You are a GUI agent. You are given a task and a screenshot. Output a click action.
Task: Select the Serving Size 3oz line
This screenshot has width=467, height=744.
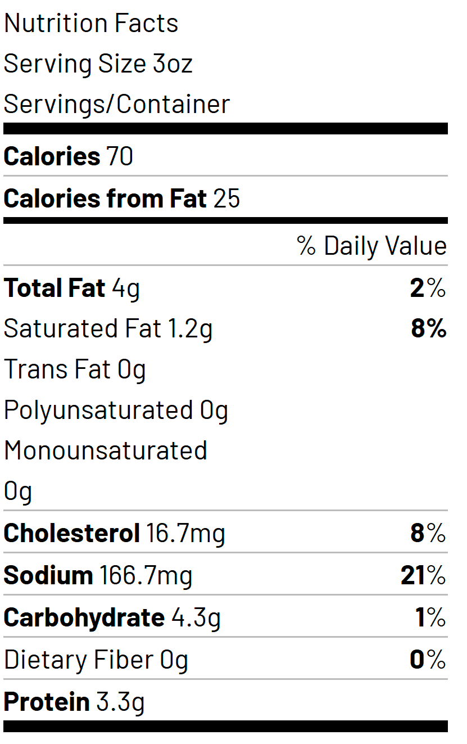[98, 64]
